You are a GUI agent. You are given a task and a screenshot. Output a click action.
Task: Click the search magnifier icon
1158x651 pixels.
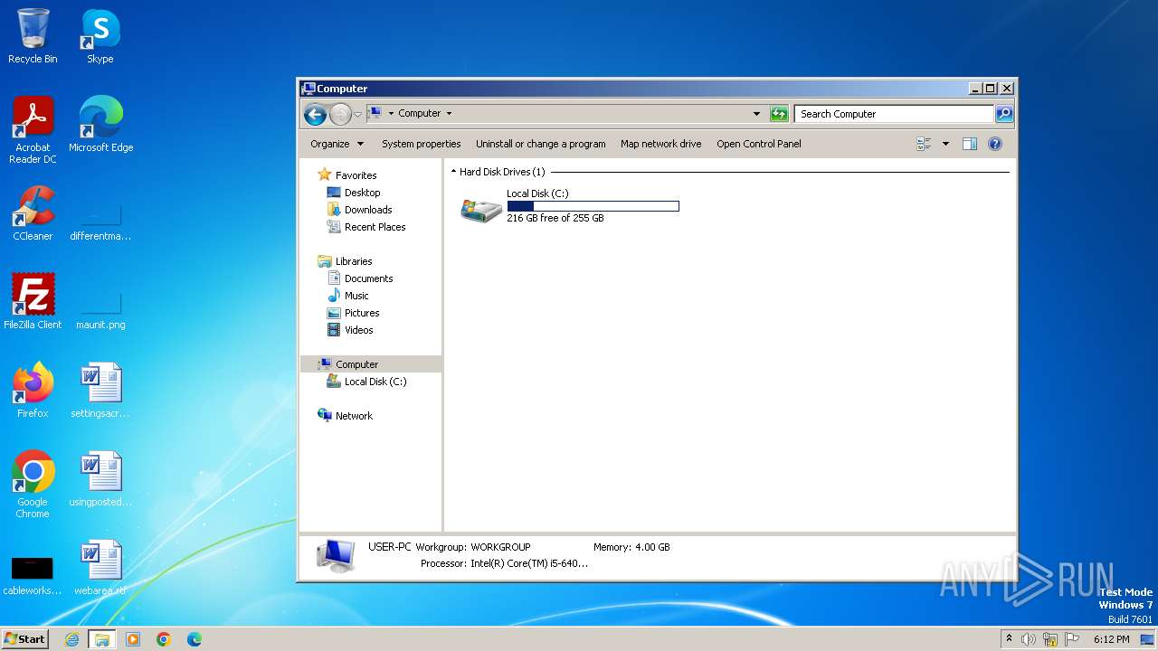(x=1004, y=114)
